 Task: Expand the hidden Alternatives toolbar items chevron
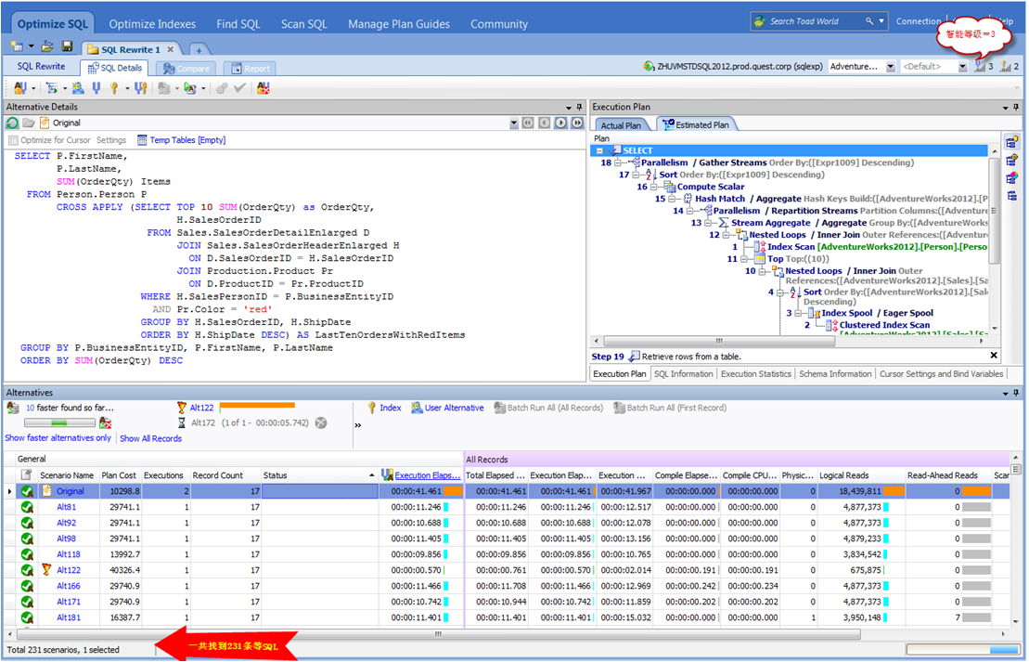(x=357, y=425)
